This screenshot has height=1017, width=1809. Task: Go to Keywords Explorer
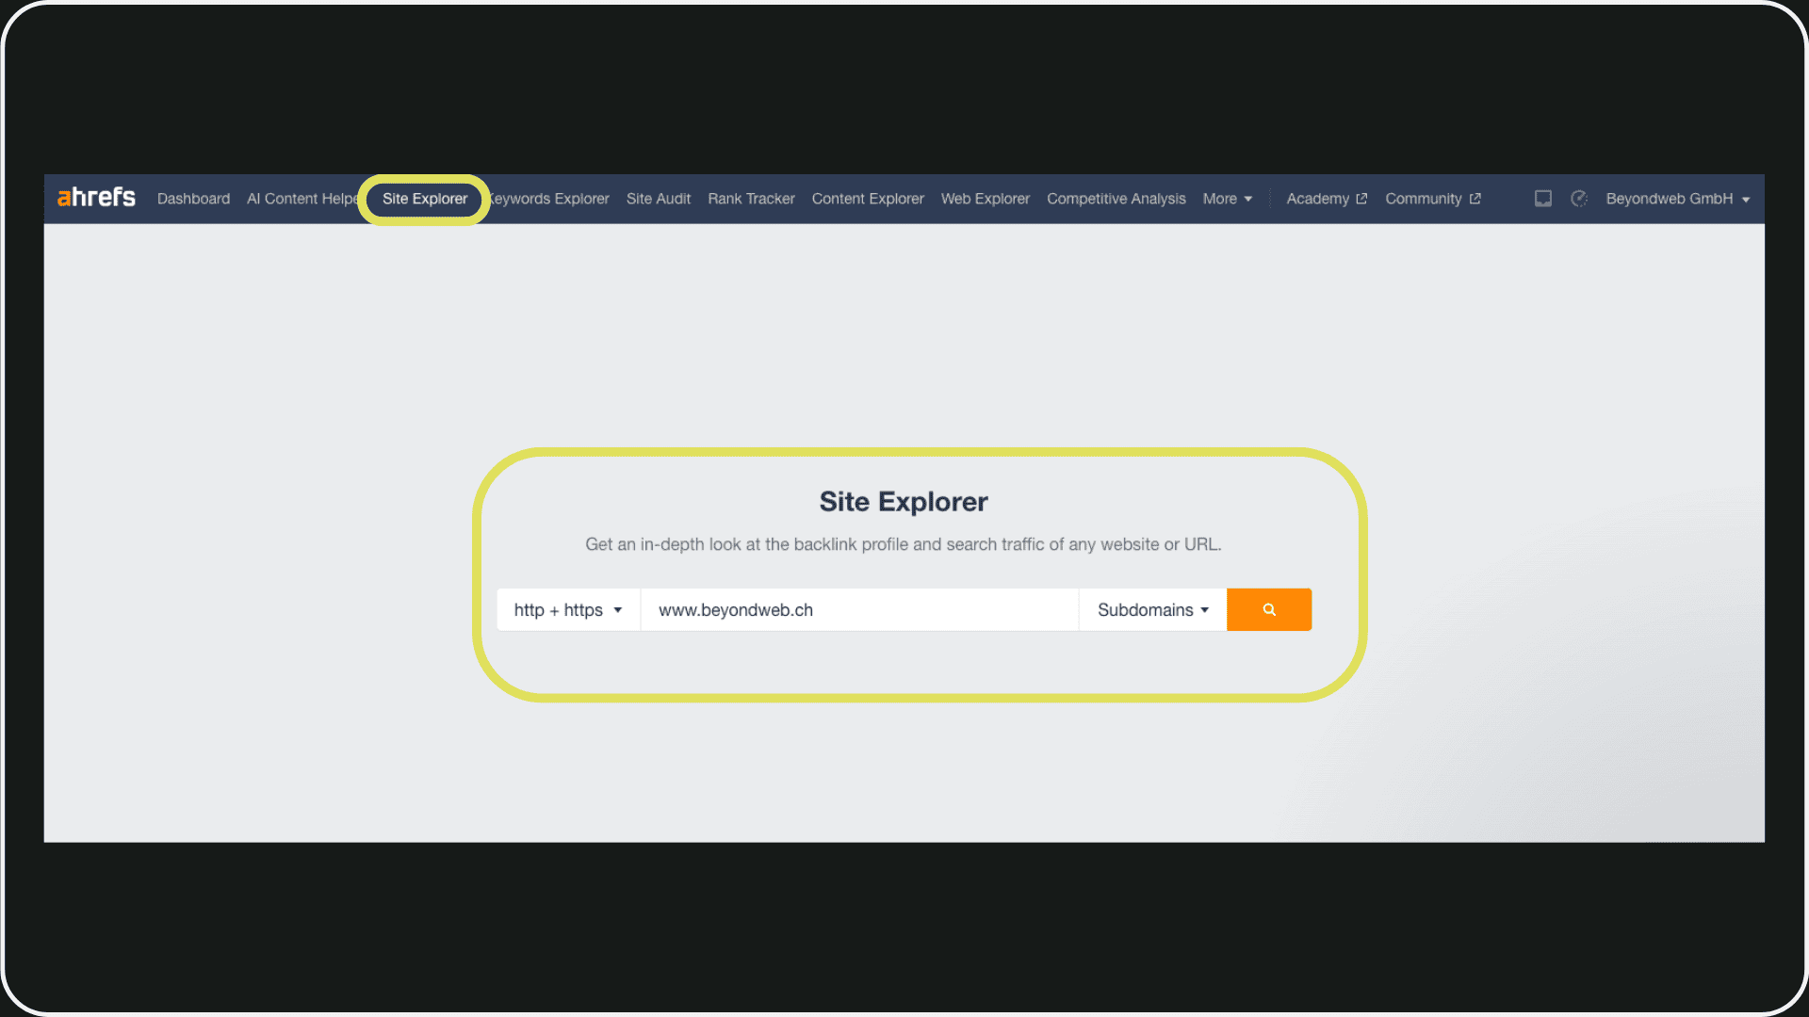pos(548,199)
